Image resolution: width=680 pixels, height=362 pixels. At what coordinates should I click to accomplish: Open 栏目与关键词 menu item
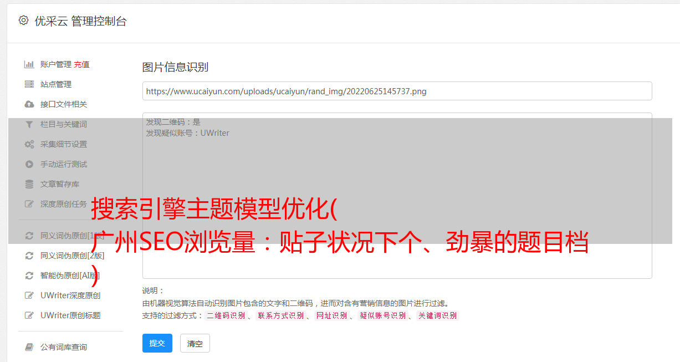(x=64, y=124)
